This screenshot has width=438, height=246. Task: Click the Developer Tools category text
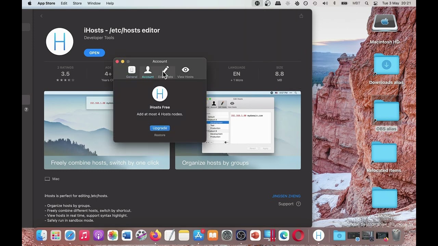click(99, 38)
